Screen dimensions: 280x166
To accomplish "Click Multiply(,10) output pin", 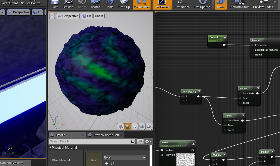I will click(x=198, y=96).
